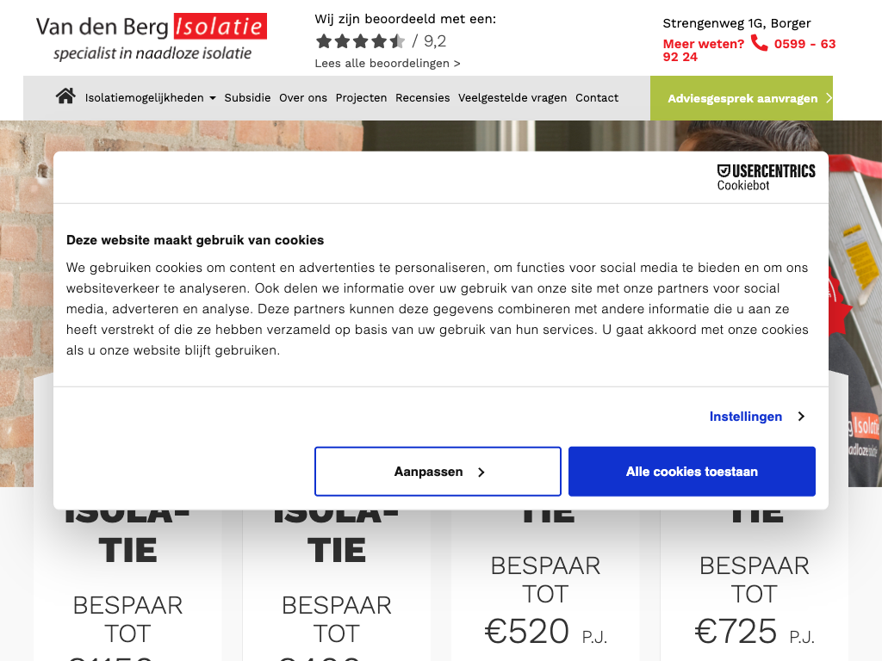882x661 pixels.
Task: Click the home icon in navigation bar
Action: click(65, 96)
